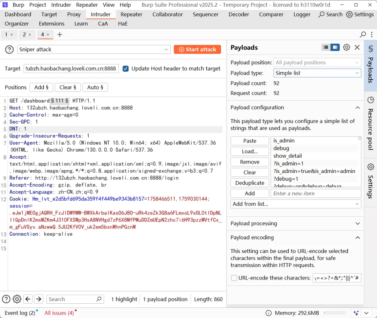
Task: Focus the request editor Search field
Action: [75, 299]
